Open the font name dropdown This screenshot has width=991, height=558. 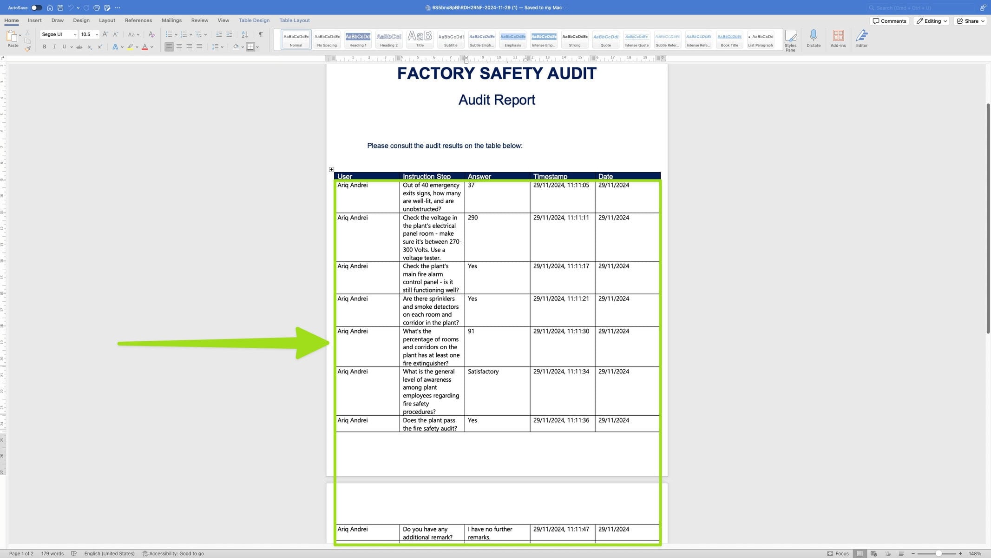pyautogui.click(x=75, y=34)
